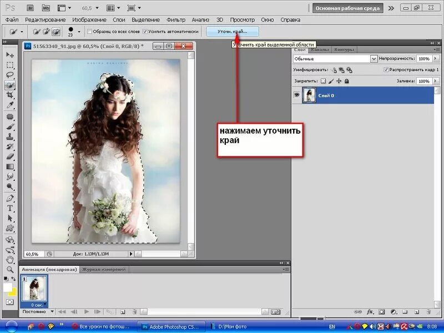Launch Mini Bridge from top bar
This screenshot has height=333, width=444.
click(x=46, y=8)
